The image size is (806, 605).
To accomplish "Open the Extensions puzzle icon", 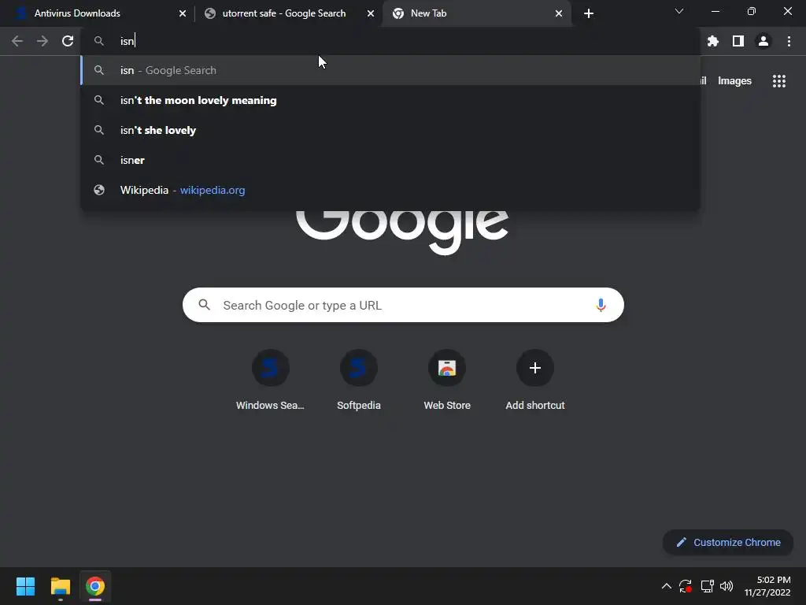I will (713, 41).
